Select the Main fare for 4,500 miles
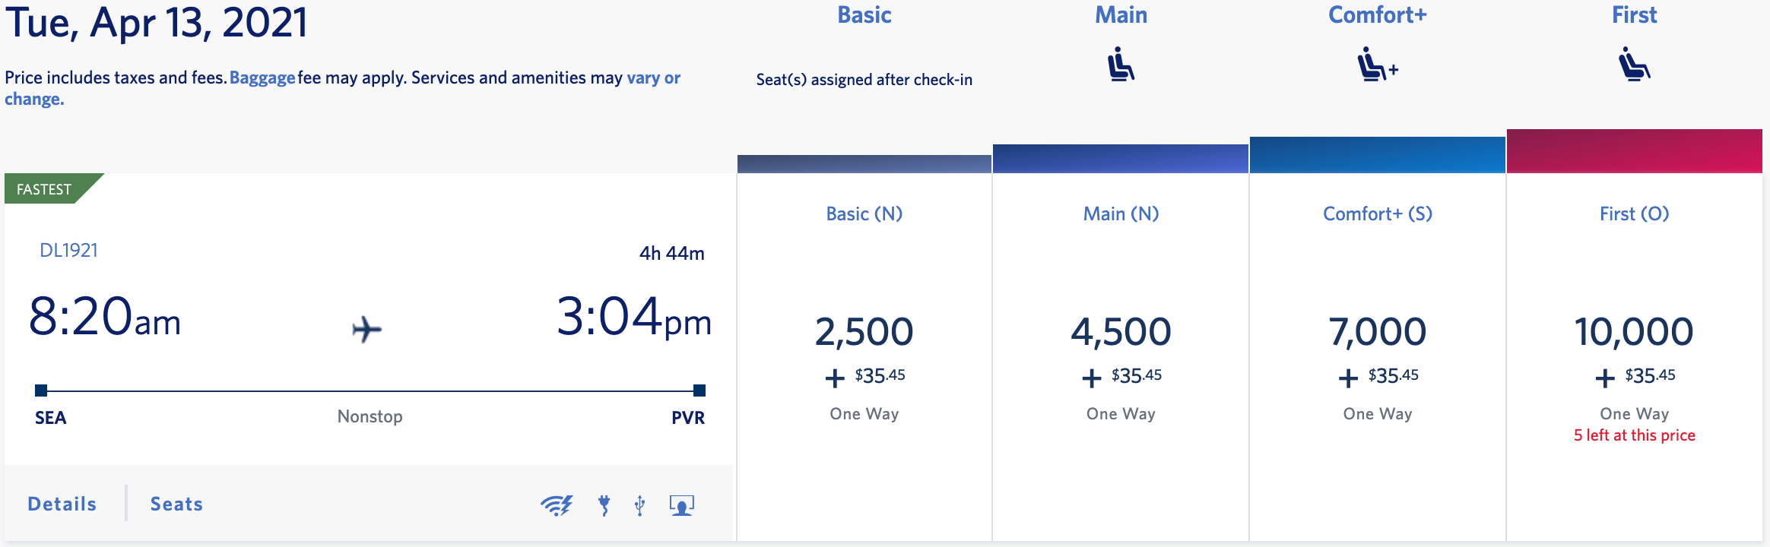Image resolution: width=1770 pixels, height=547 pixels. click(x=1121, y=332)
